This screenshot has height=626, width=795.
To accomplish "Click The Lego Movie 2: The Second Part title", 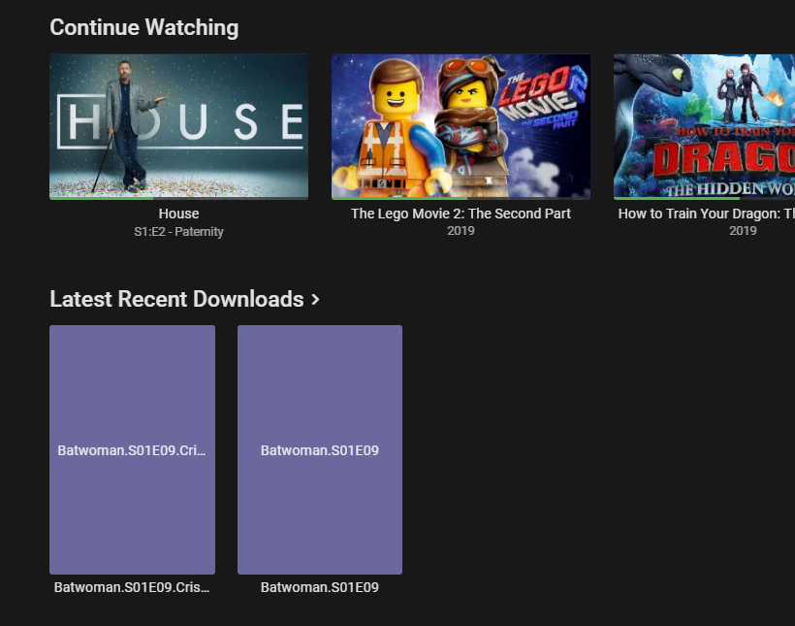I will click(461, 214).
